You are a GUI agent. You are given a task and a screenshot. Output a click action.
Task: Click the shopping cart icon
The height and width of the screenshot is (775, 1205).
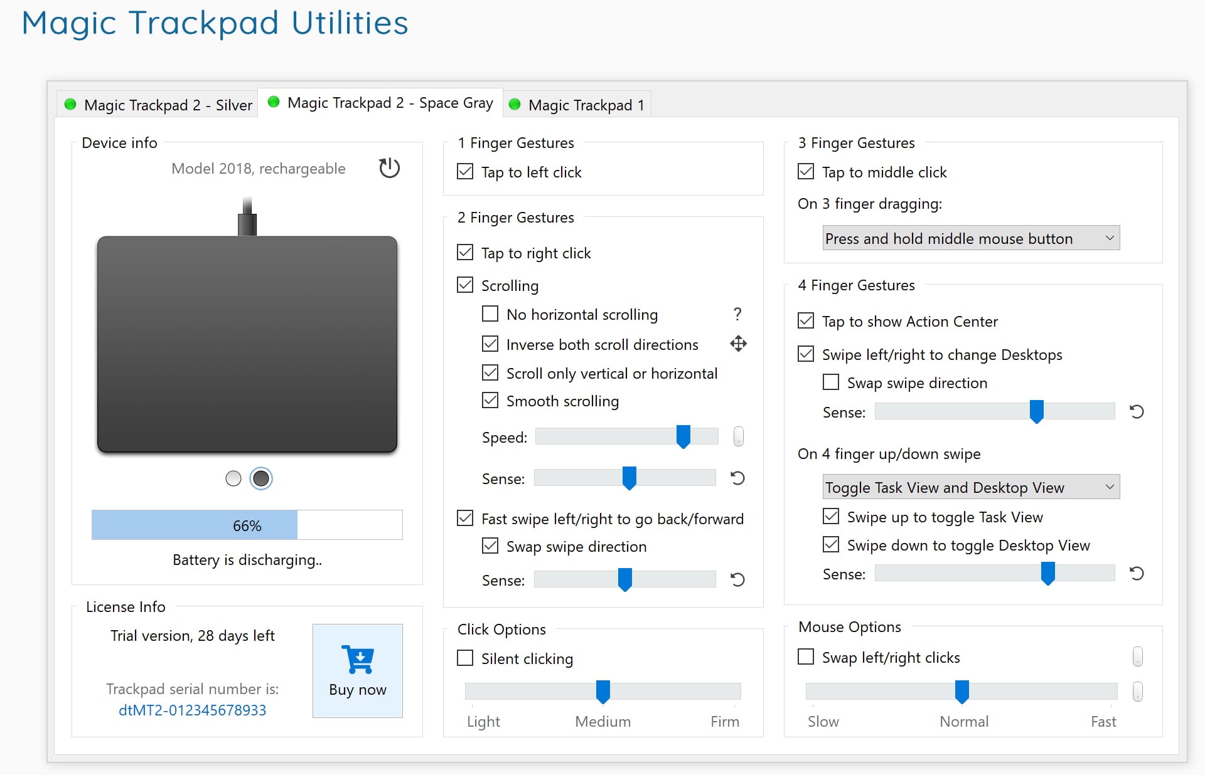click(358, 659)
